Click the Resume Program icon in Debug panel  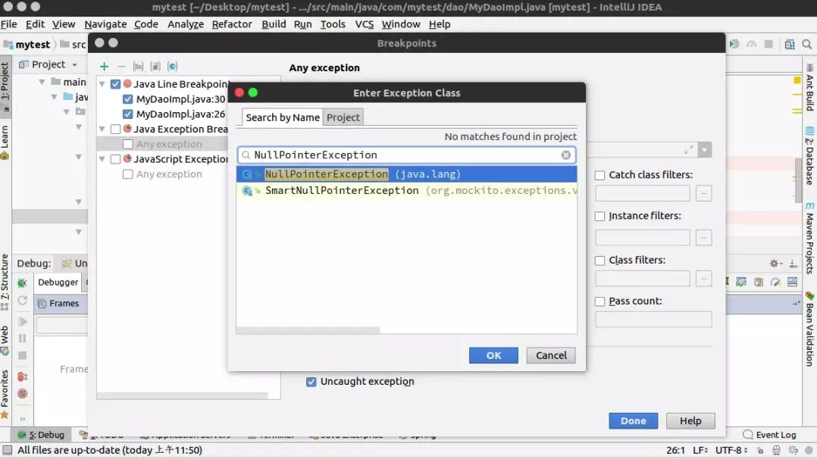(x=23, y=321)
